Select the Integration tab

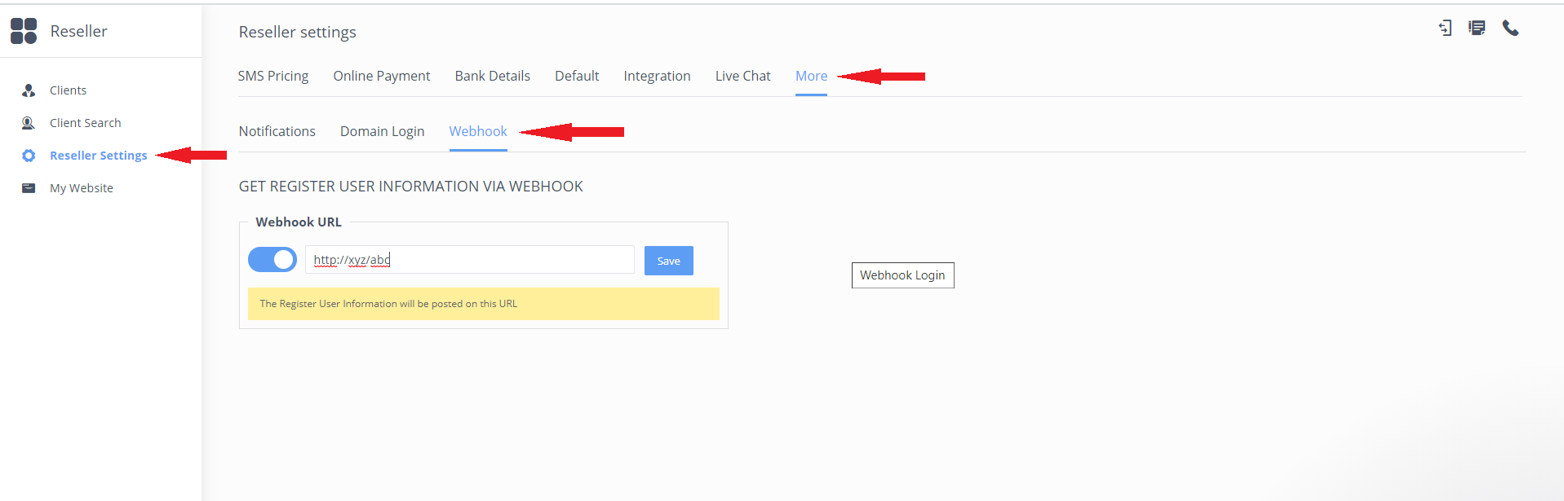point(657,76)
